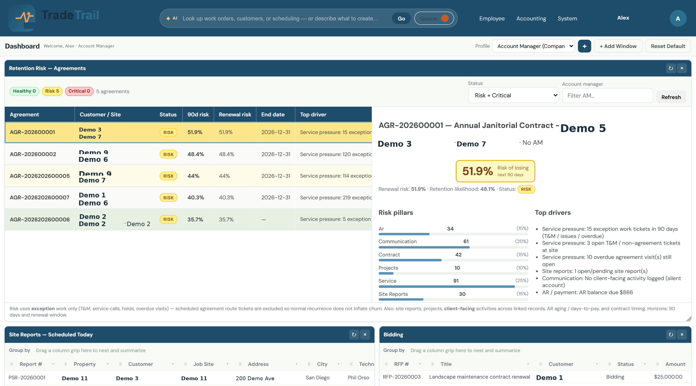Click the + Add Window button

pyautogui.click(x=618, y=46)
